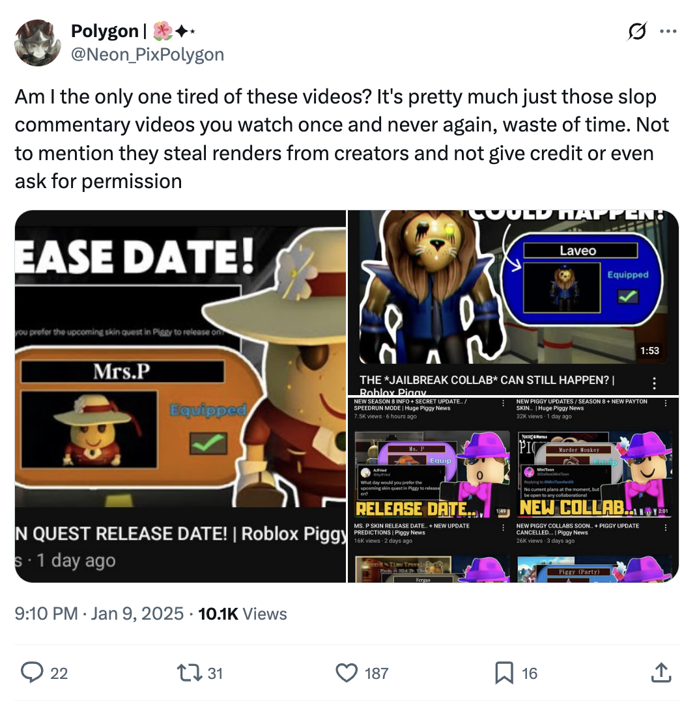Image resolution: width=697 pixels, height=703 pixels.
Task: Click the 16 bookmarks count
Action: pyautogui.click(x=530, y=674)
